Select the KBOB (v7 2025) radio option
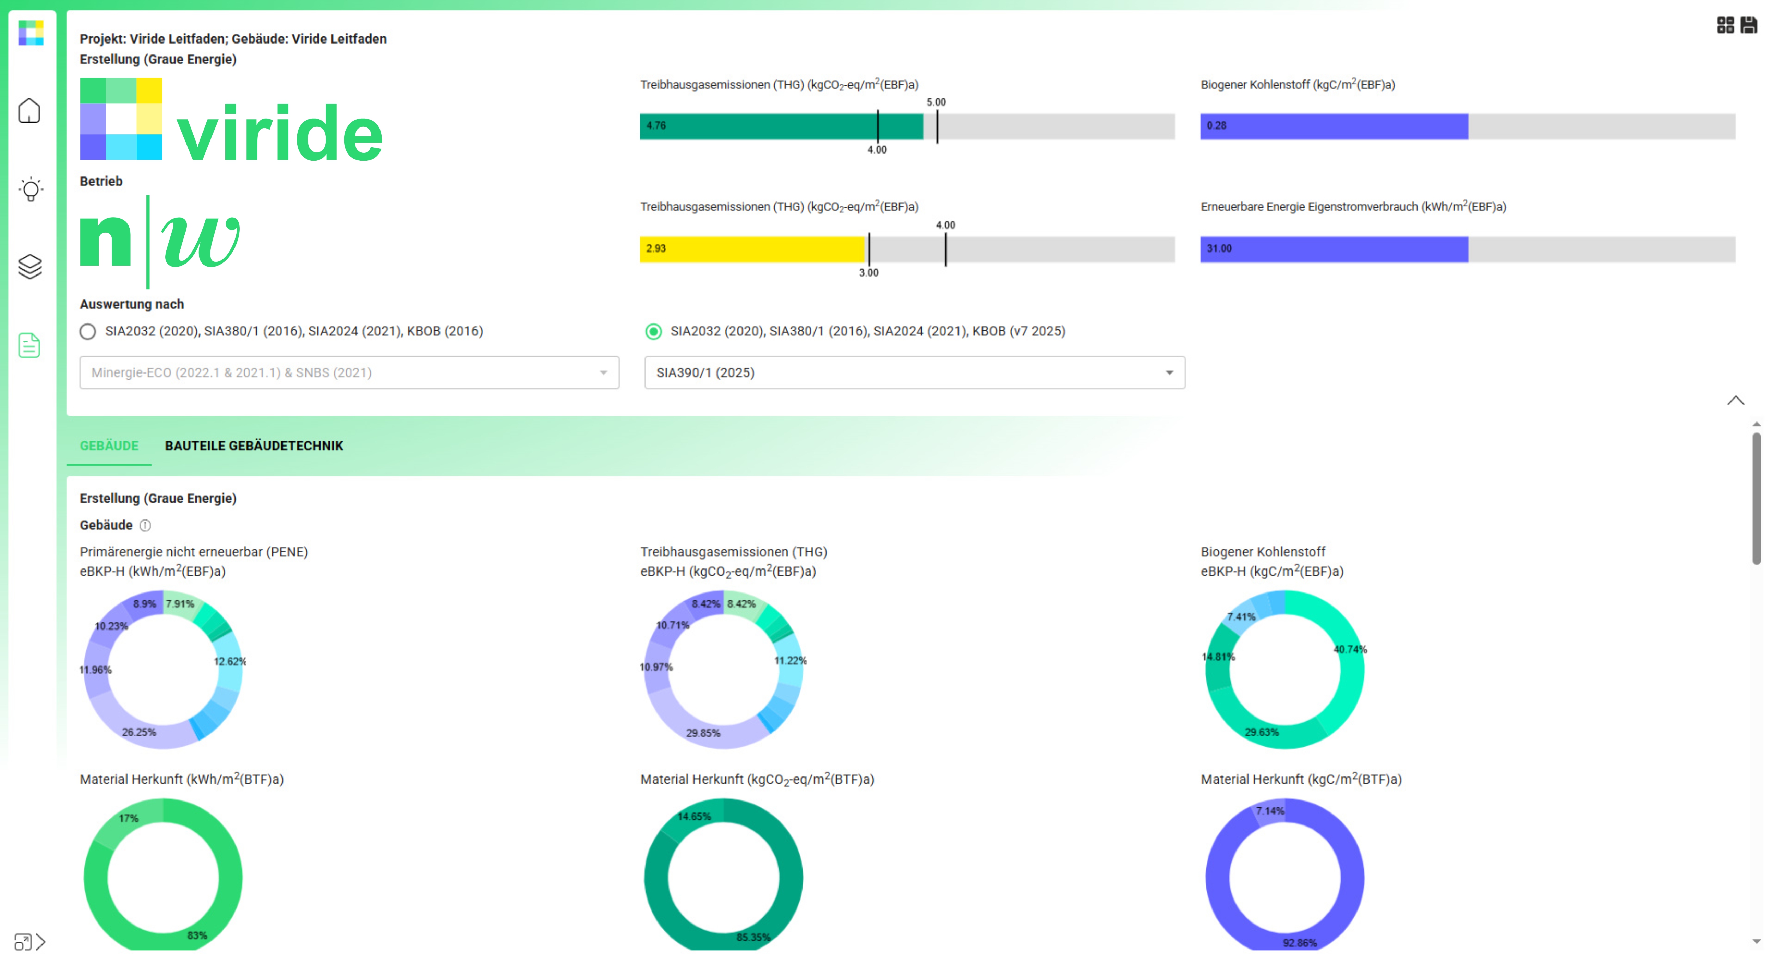The height and width of the screenshot is (954, 1773). (653, 331)
